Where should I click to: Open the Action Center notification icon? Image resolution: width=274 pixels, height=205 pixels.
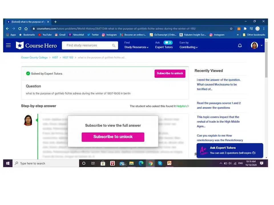[x=262, y=163]
